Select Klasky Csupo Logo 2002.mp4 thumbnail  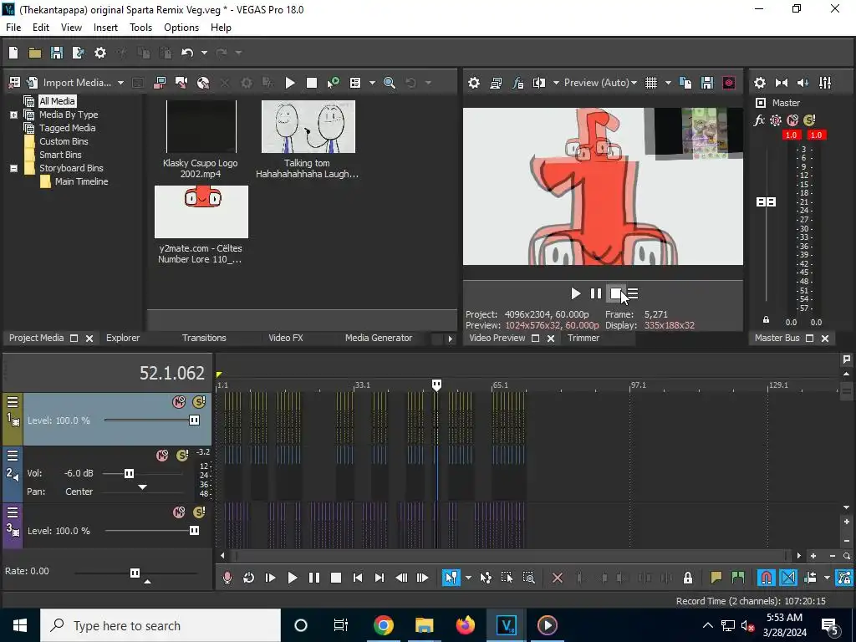click(x=201, y=127)
